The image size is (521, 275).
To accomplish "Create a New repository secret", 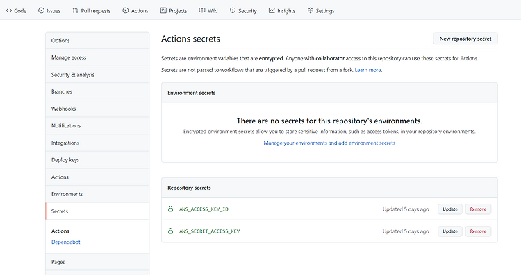I will tap(465, 39).
